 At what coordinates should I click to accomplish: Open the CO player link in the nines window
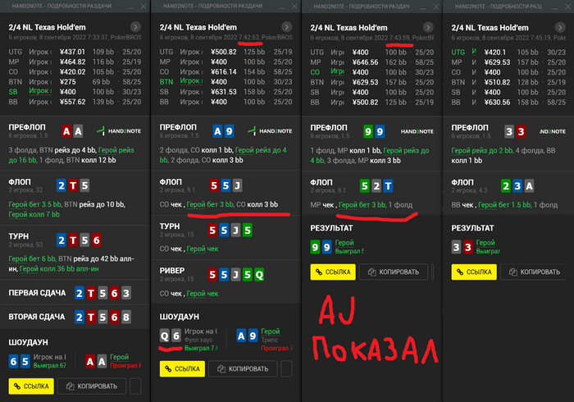pyautogui.click(x=337, y=71)
